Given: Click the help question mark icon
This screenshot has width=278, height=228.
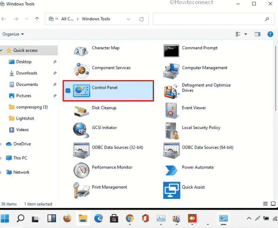Looking at the screenshot, I should point(270,34).
